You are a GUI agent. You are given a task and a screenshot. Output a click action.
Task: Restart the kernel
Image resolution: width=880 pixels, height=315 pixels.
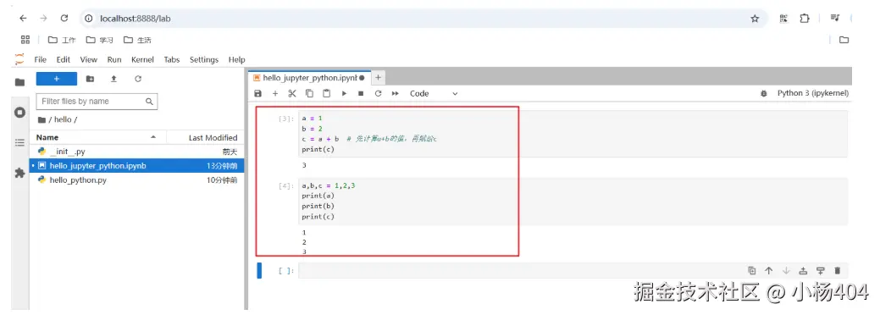(378, 94)
